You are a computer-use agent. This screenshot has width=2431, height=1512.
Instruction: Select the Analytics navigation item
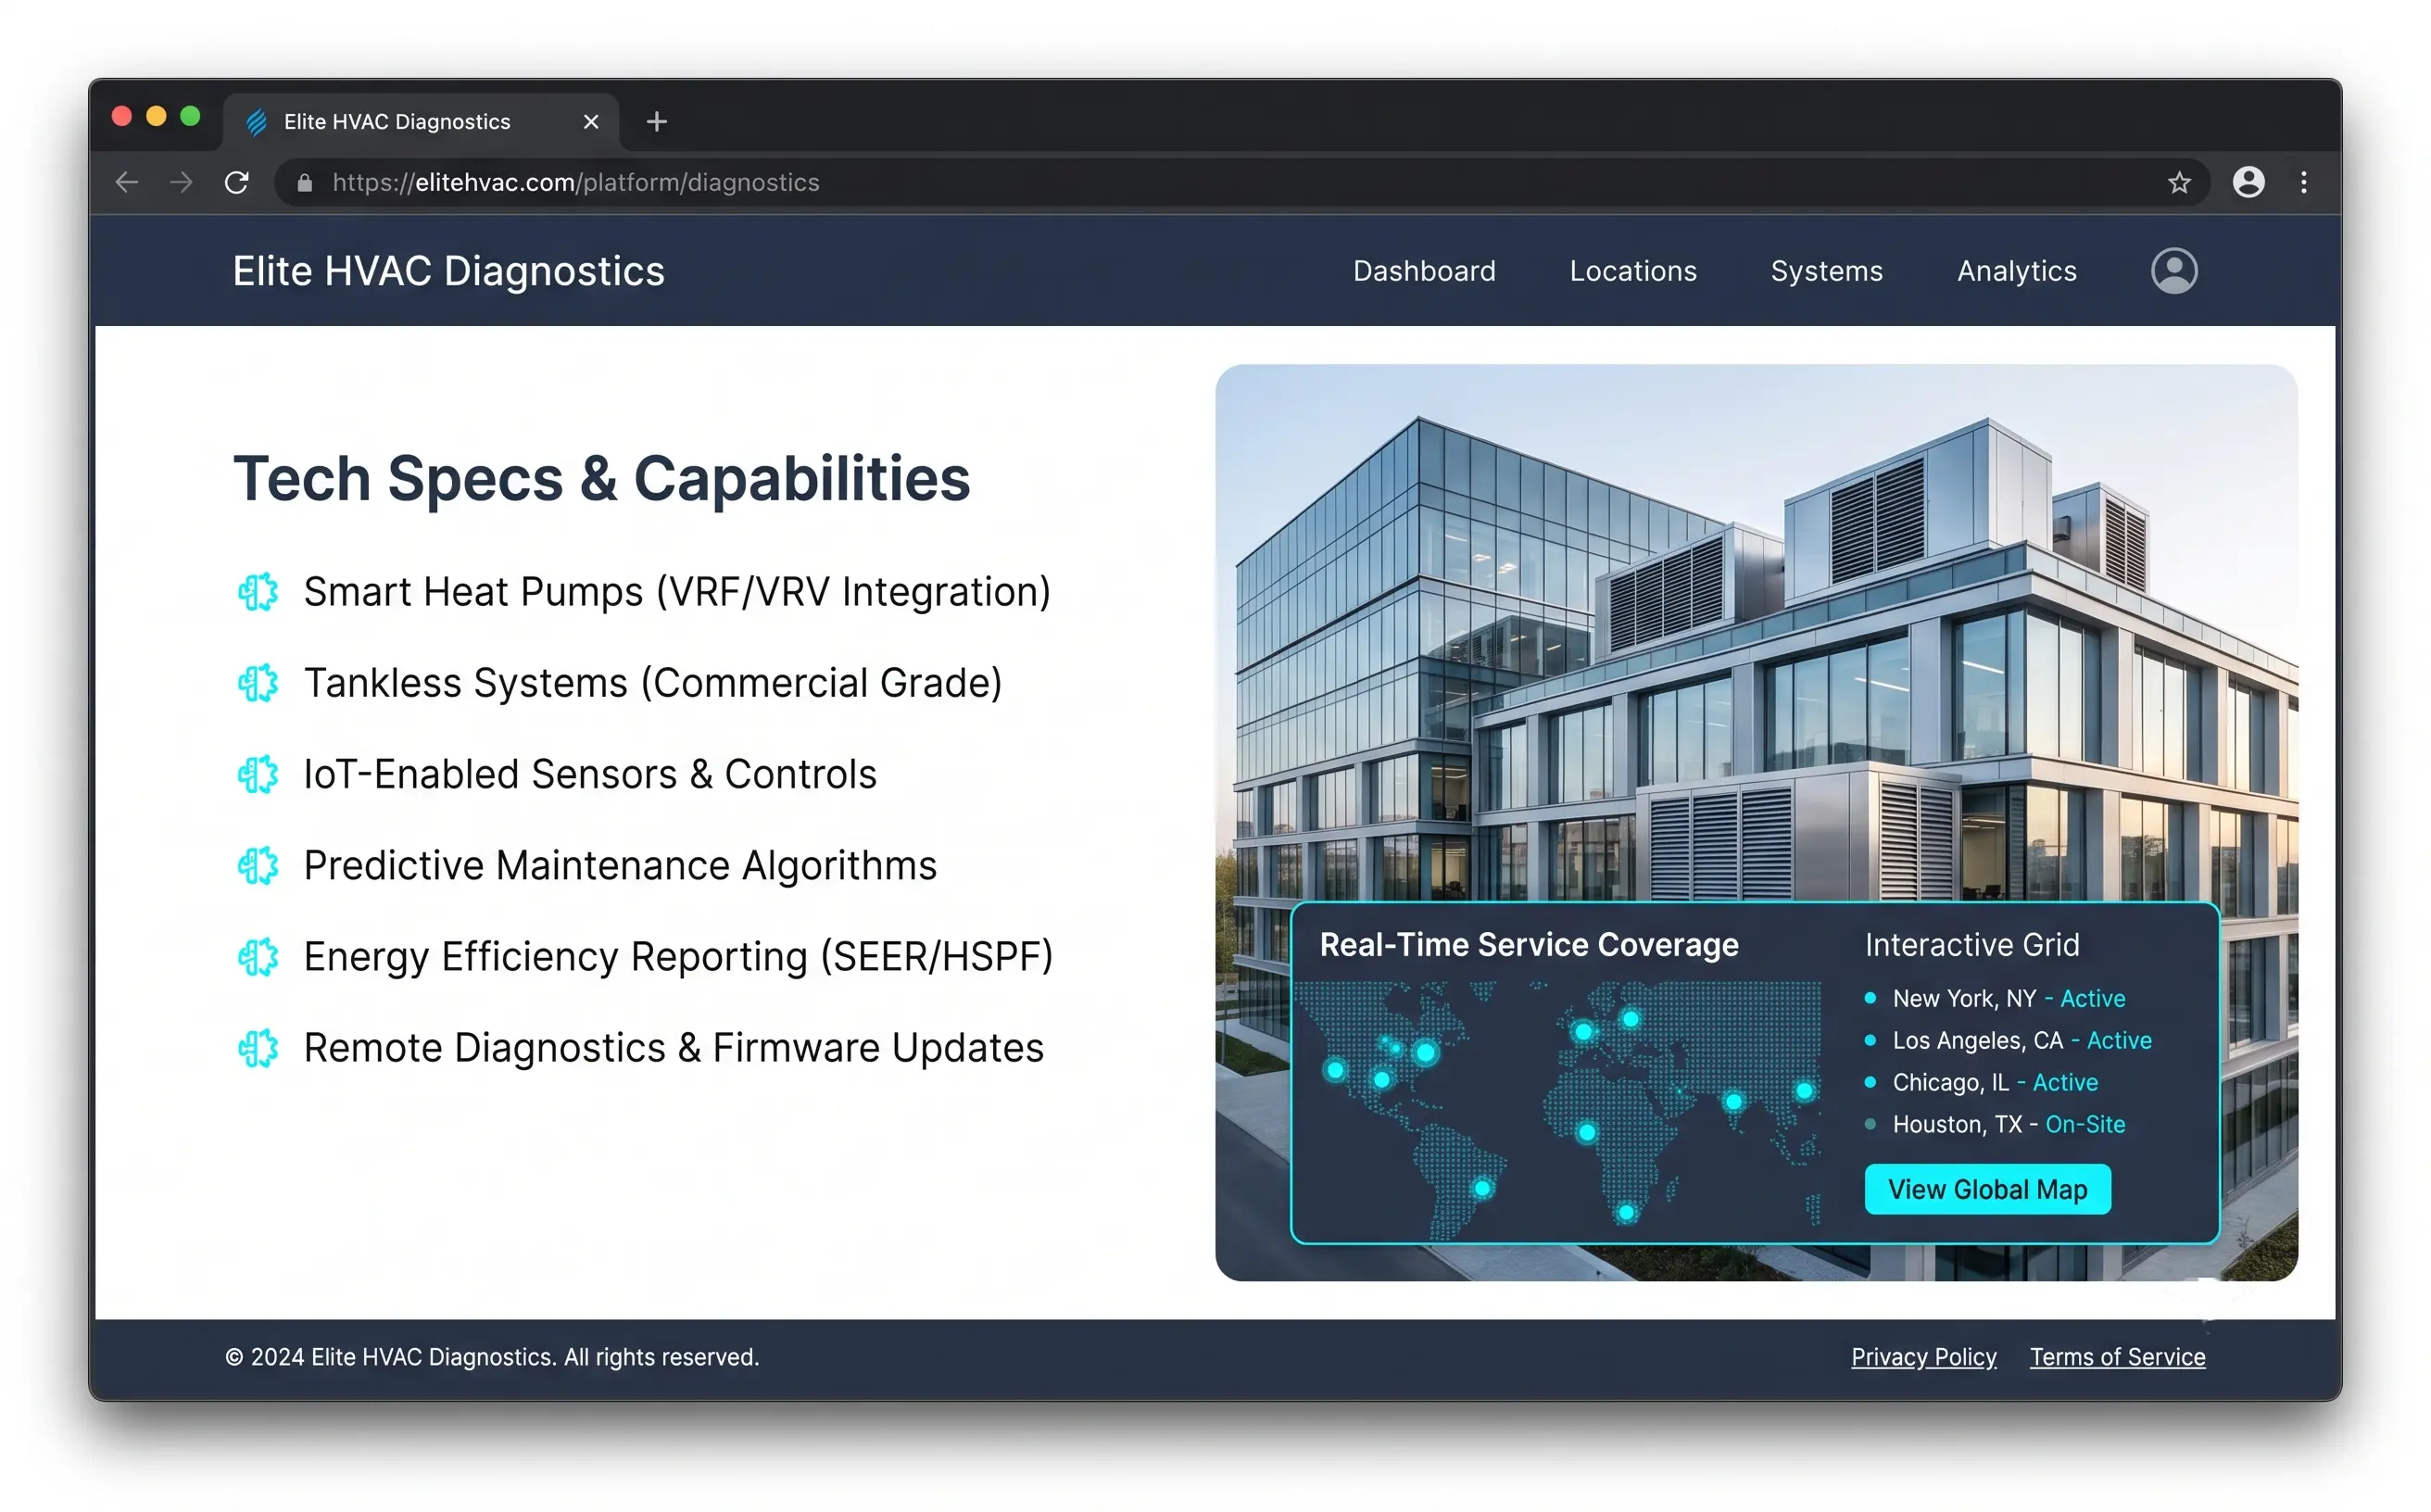click(2016, 271)
